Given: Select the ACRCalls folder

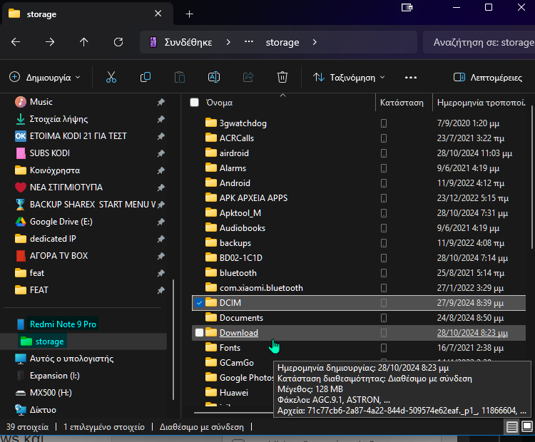Looking at the screenshot, I should coord(237,138).
